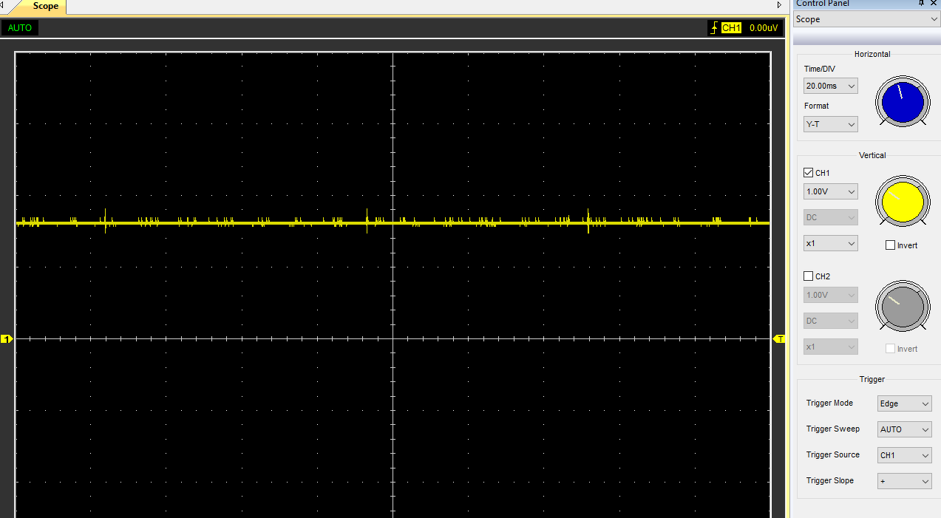941x518 pixels.
Task: Open the Time/DIV 20.00ms dropdown
Action: [x=831, y=86]
